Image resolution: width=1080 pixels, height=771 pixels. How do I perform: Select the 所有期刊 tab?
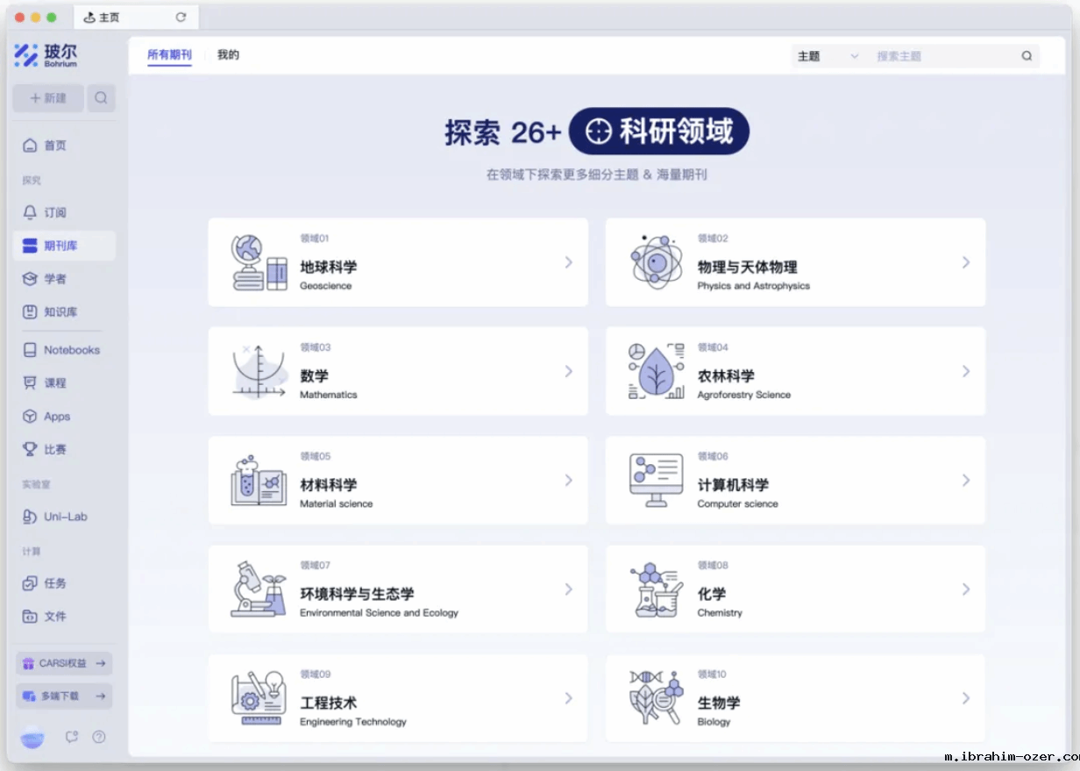169,55
